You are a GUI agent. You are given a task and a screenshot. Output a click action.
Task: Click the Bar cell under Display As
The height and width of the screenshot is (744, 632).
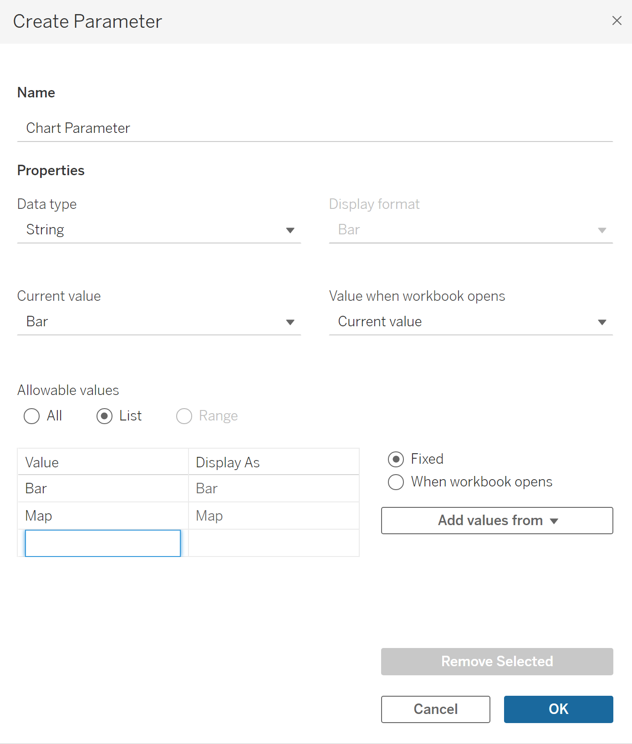[273, 489]
